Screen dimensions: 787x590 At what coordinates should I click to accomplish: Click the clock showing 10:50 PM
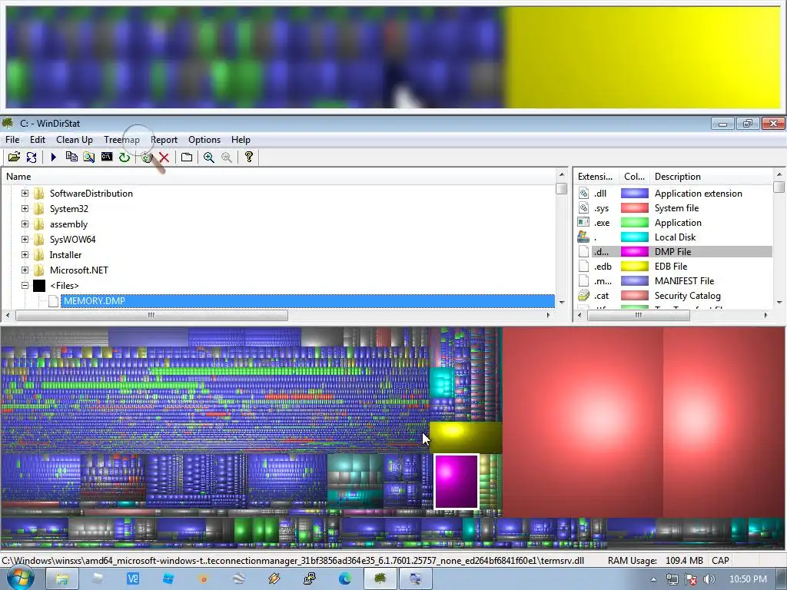(748, 579)
